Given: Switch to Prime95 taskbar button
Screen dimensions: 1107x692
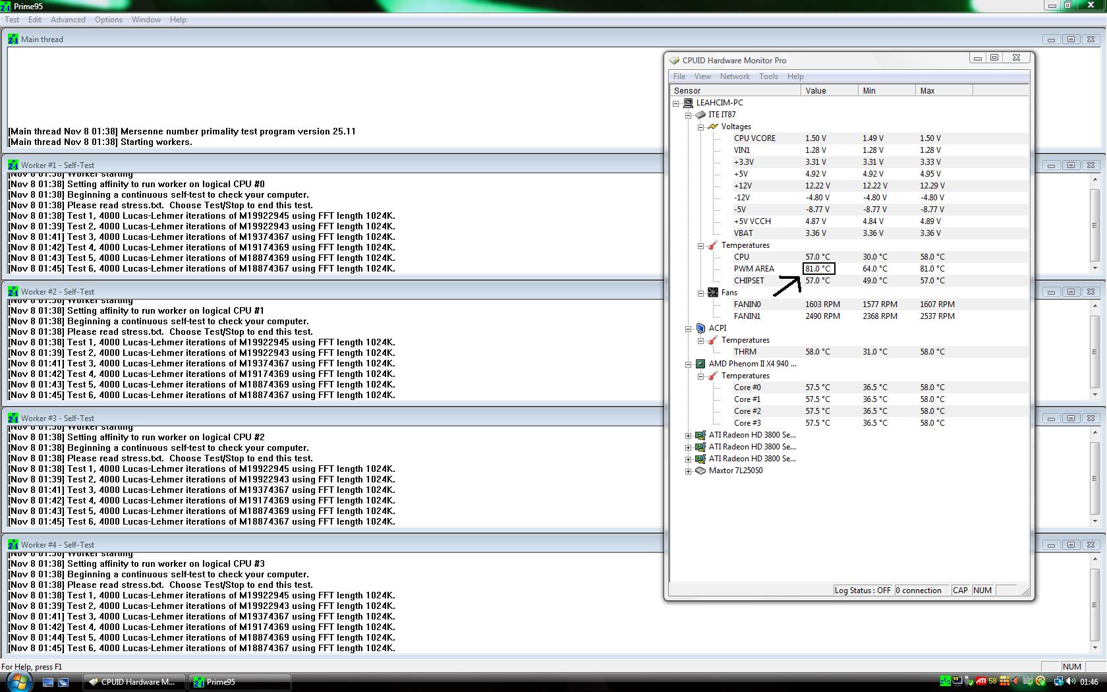Looking at the screenshot, I should tap(240, 682).
